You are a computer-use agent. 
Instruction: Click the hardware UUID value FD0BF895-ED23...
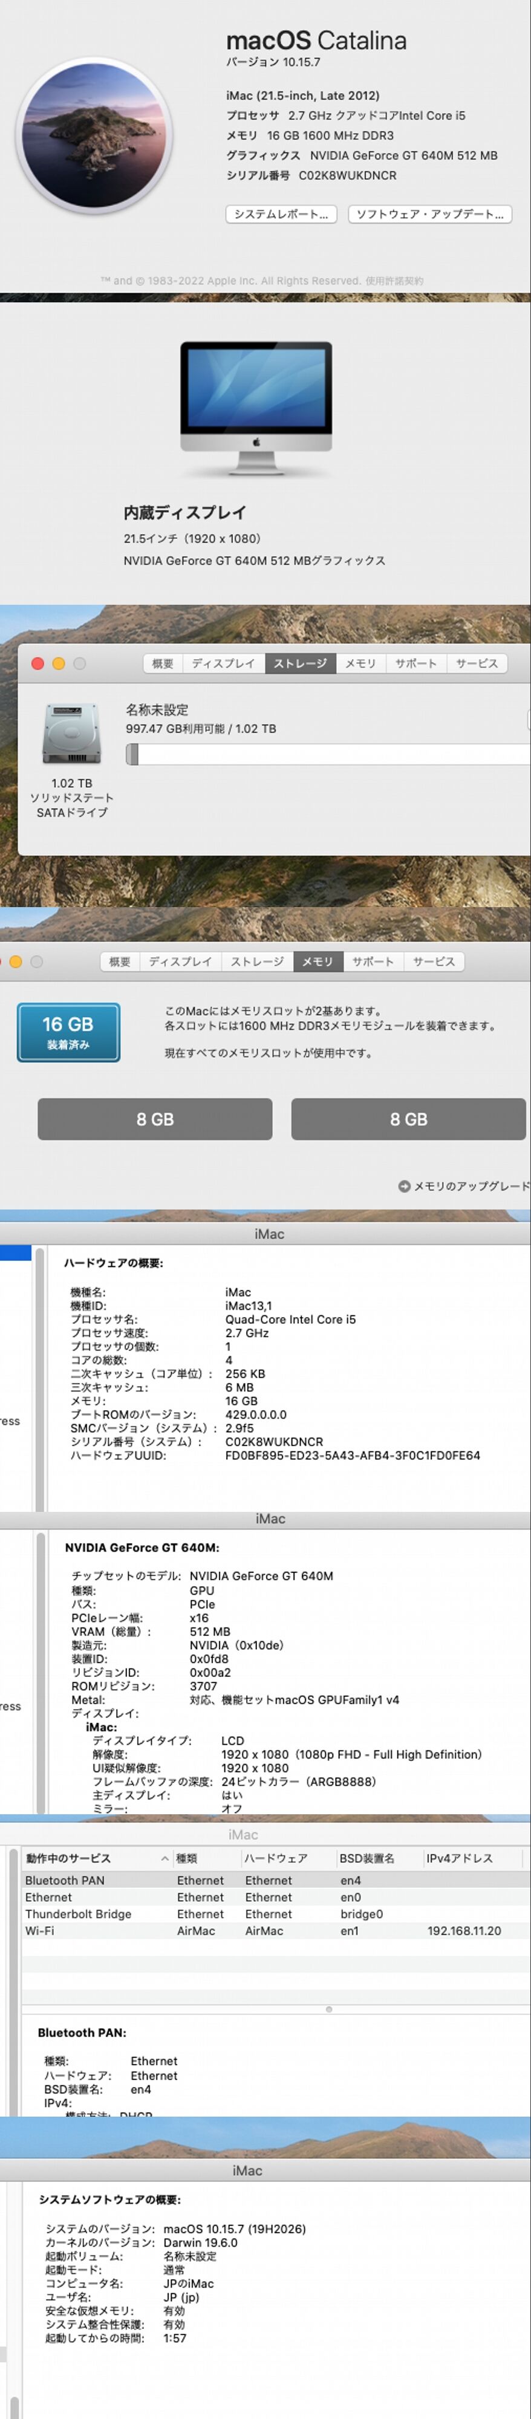tap(353, 1456)
